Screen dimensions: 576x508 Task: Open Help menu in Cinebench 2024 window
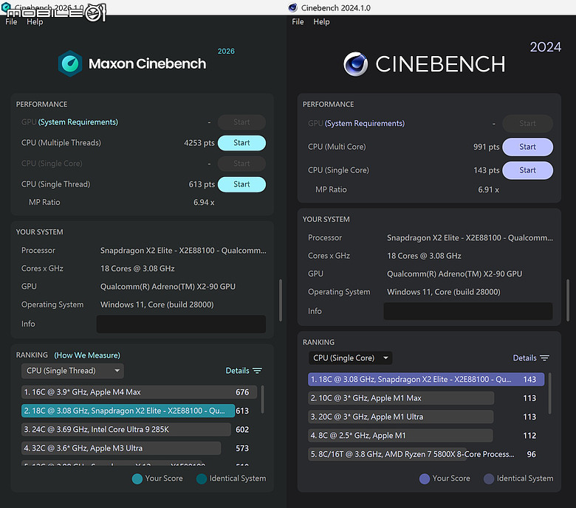point(321,21)
